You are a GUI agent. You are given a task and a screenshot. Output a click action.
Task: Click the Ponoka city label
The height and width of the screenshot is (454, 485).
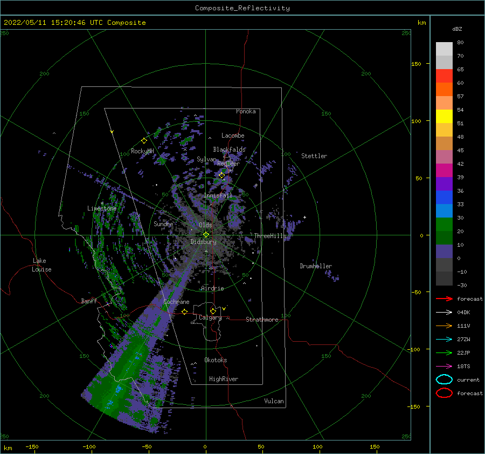[x=246, y=111]
